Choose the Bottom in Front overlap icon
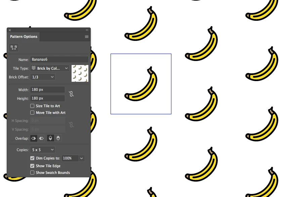Image resolution: width=285 pixels, height=197 pixels. tap(58, 138)
